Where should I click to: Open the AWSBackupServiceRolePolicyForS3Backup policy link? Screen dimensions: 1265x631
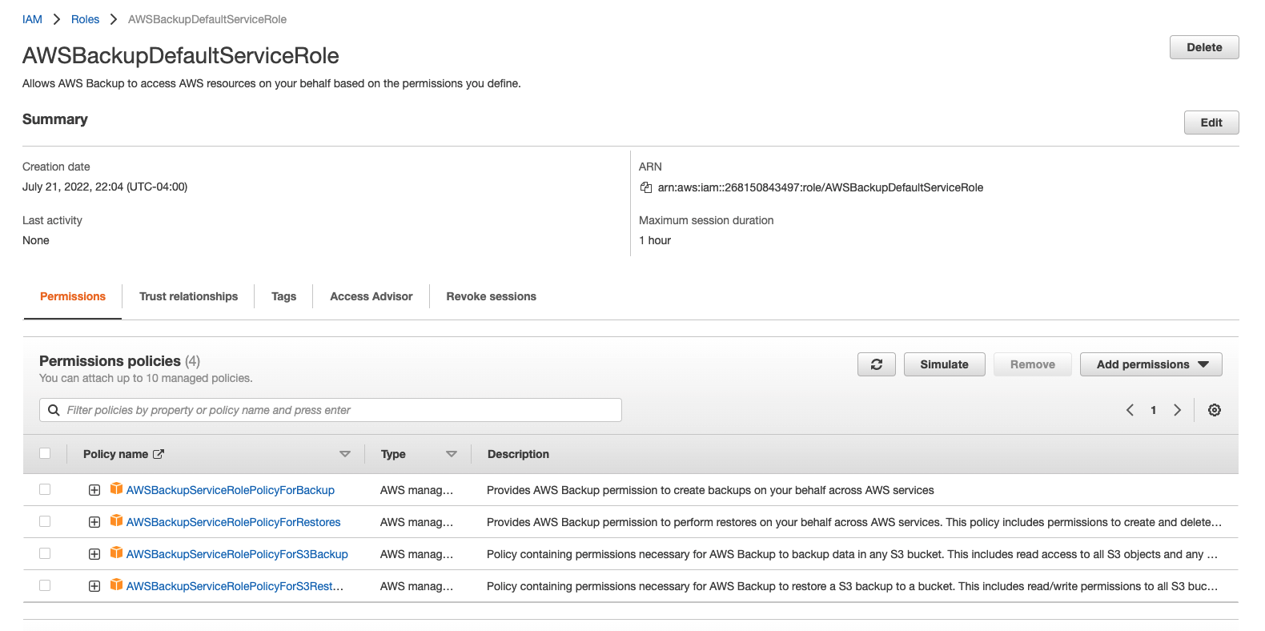(237, 554)
